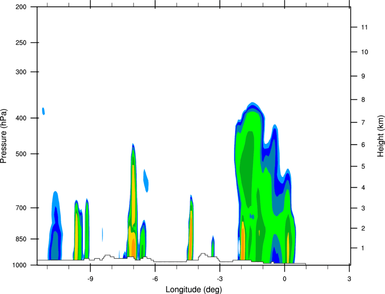Pick the 8 km height label
The width and height of the screenshot is (385, 294).
point(363,100)
